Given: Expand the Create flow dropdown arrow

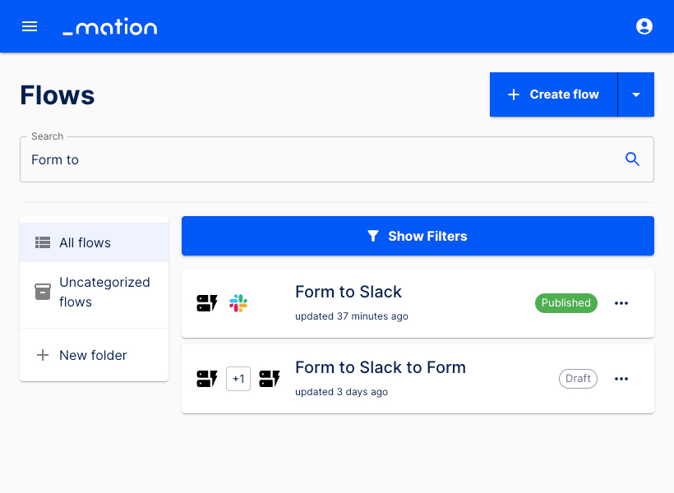Looking at the screenshot, I should coord(636,94).
